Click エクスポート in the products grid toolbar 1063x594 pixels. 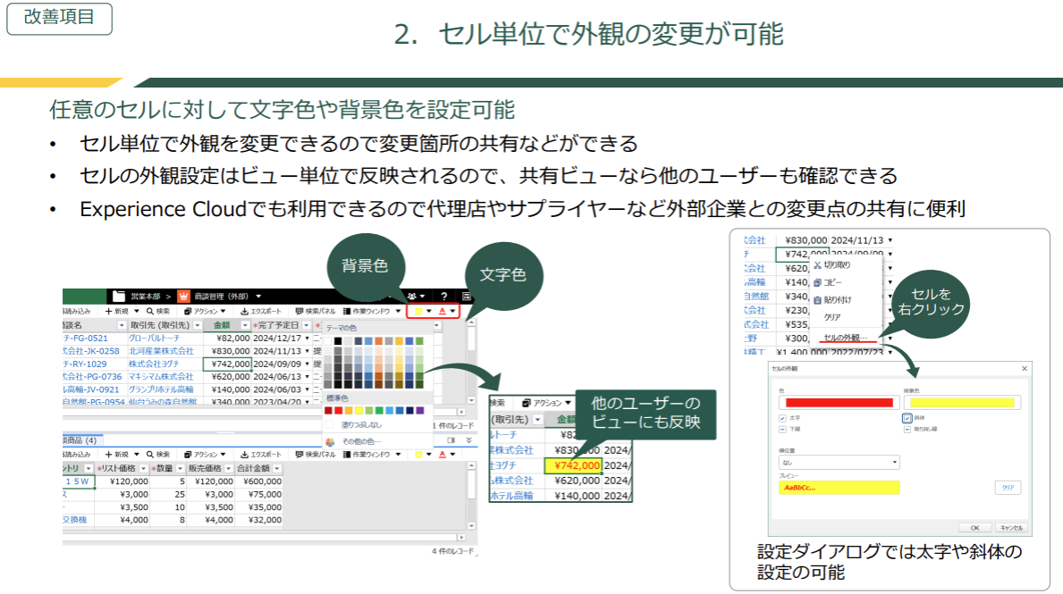click(261, 455)
